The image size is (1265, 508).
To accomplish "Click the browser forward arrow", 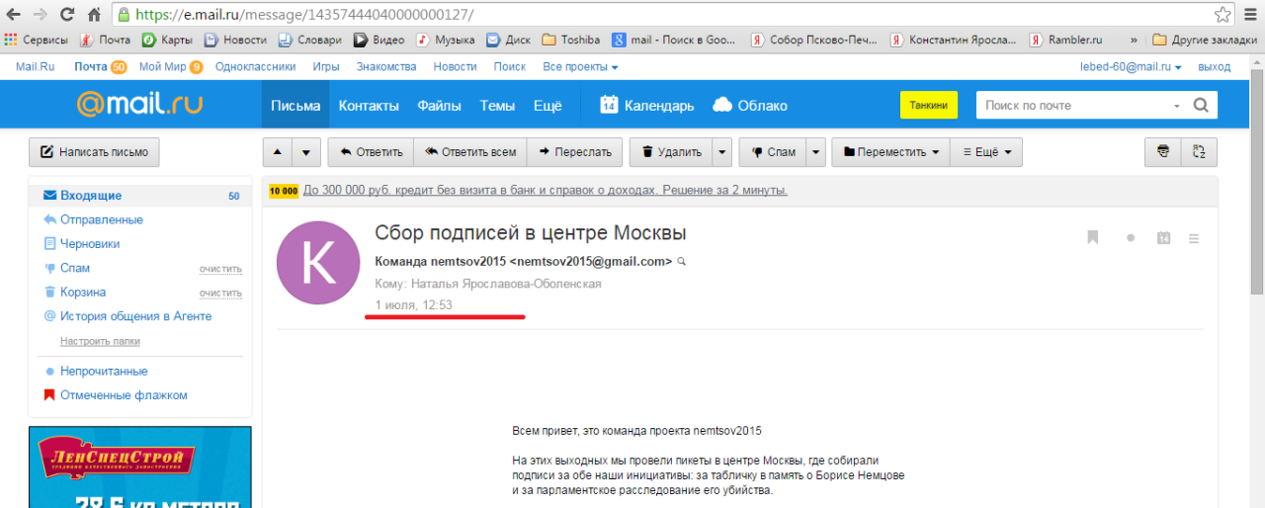I will [42, 15].
